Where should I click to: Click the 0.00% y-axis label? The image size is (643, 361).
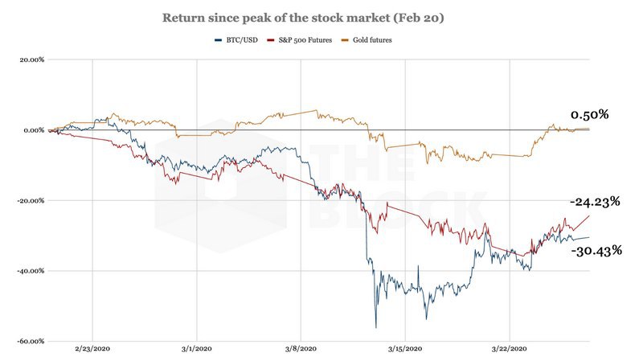coord(33,130)
